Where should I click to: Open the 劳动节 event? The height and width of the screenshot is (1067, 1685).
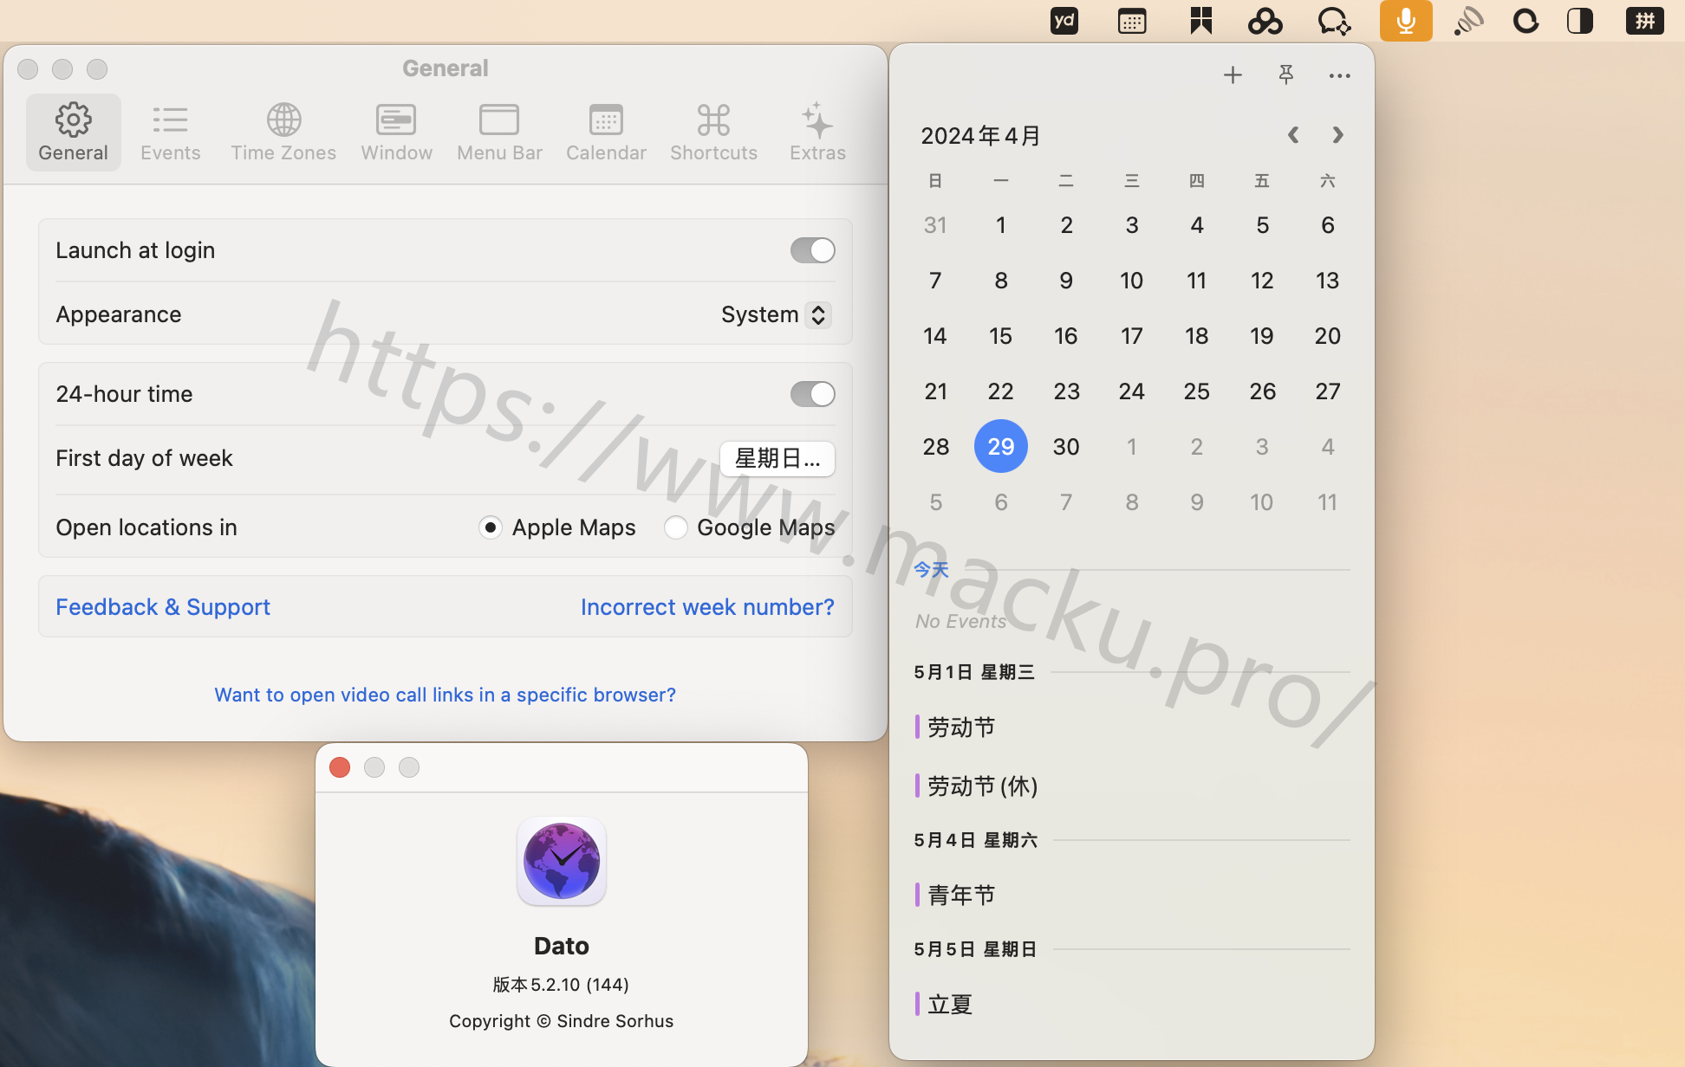961,727
